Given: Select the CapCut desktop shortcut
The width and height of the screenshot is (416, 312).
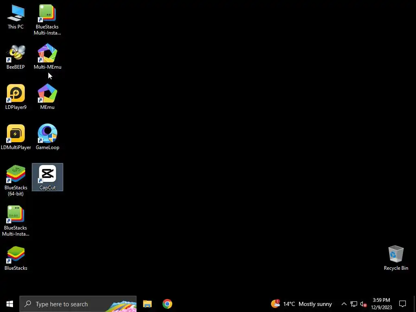Looking at the screenshot, I should [48, 177].
